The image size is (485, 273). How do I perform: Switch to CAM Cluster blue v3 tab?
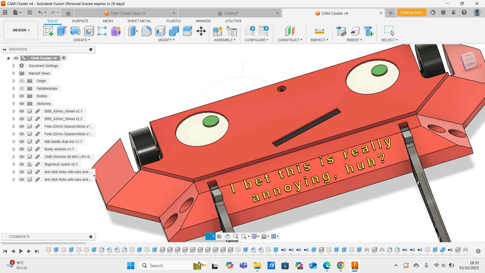coord(127,13)
